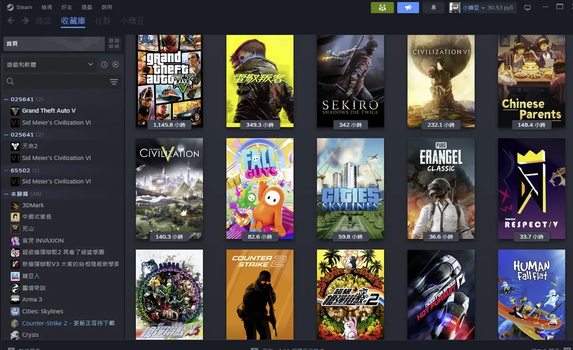Open the 槍彈辯駁V3 cover art

[x=169, y=294]
